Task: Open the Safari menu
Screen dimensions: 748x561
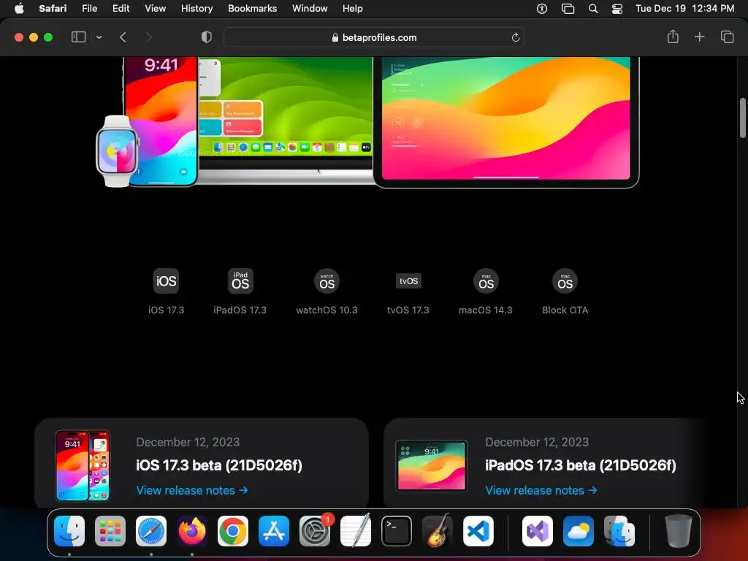Action: point(53,9)
